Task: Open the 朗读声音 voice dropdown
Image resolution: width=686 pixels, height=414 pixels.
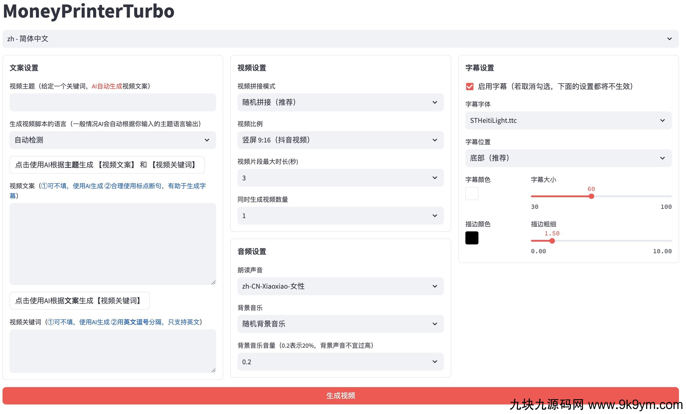Action: [x=340, y=286]
